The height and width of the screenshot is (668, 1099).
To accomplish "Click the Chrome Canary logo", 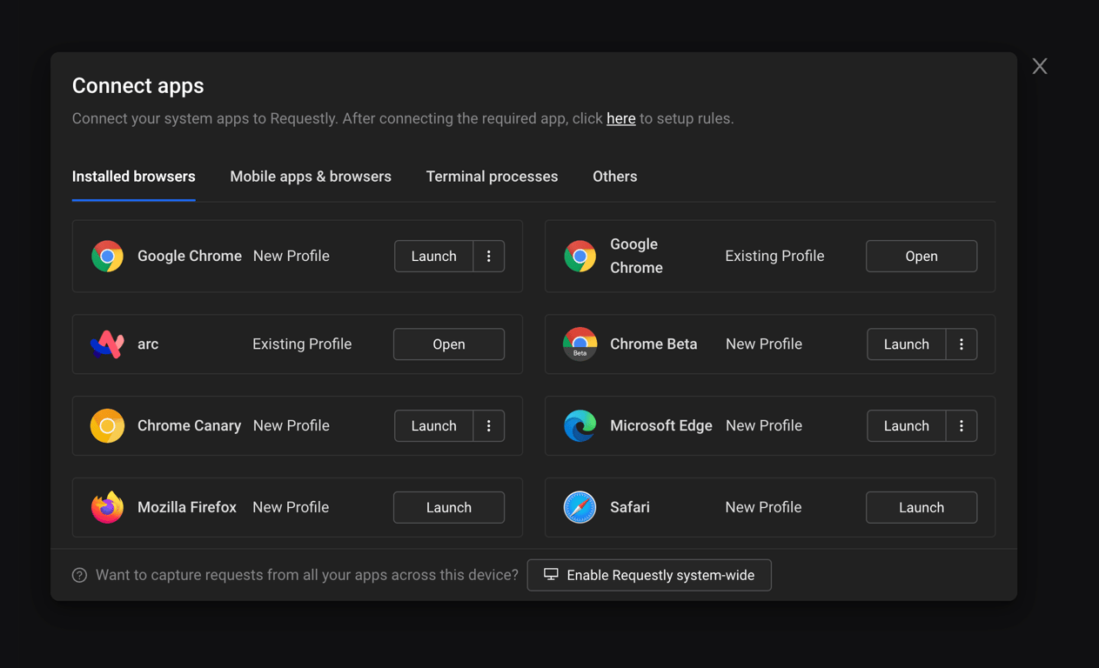I will coord(107,426).
